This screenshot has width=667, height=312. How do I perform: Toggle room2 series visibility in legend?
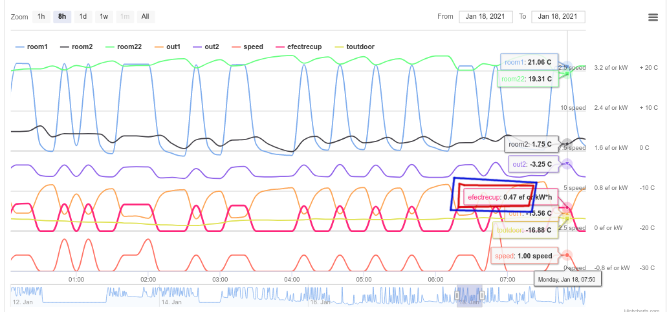click(x=76, y=47)
